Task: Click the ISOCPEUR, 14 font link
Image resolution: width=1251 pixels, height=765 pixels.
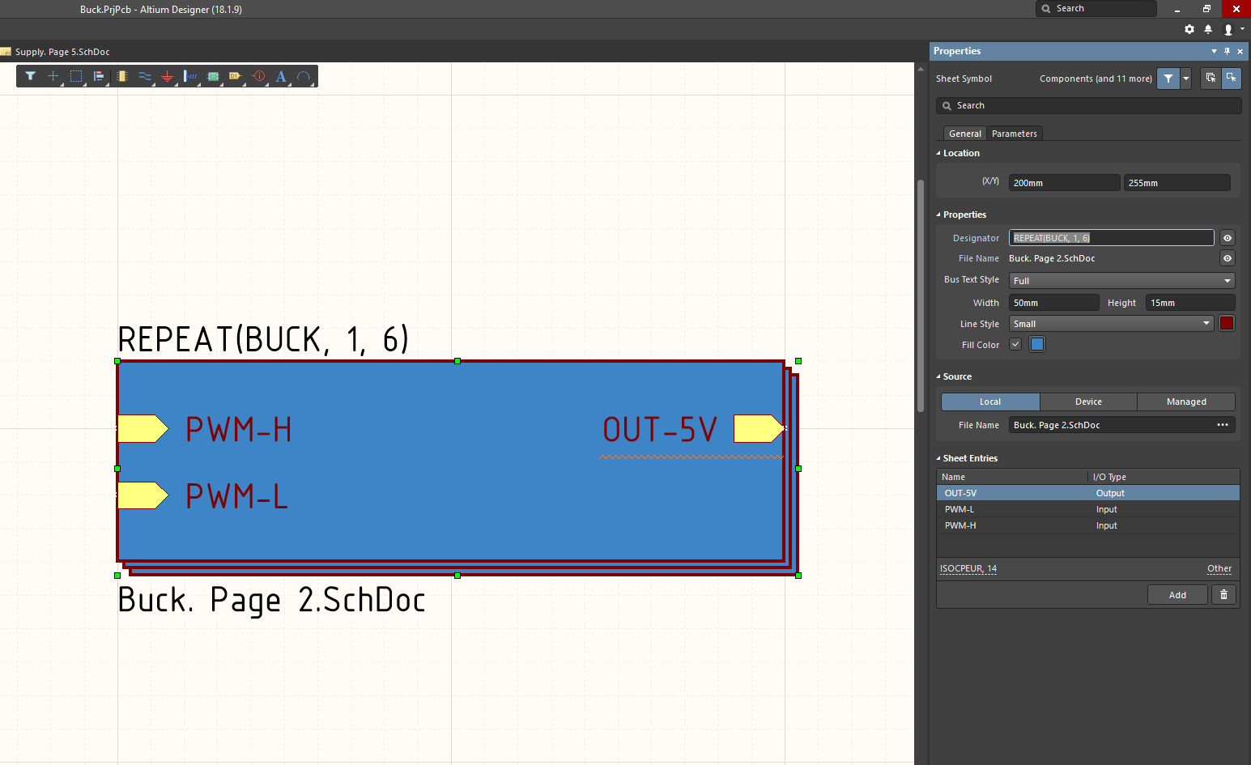Action: pos(968,568)
